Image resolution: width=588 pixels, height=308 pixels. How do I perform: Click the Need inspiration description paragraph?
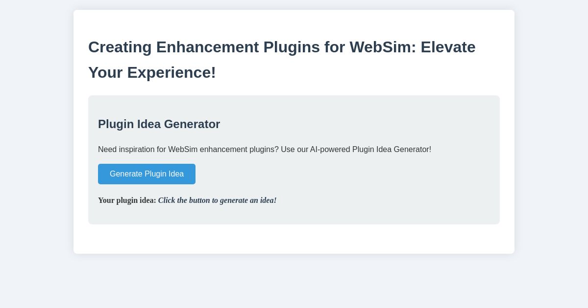click(265, 150)
